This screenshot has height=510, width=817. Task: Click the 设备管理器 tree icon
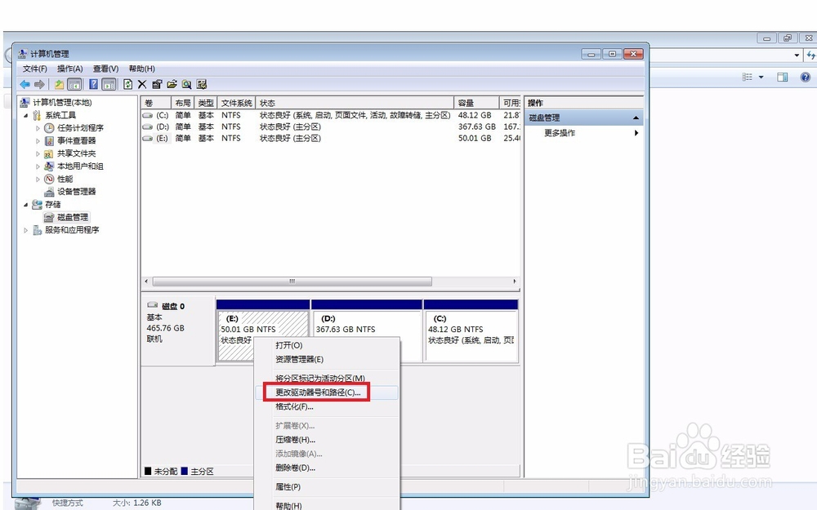pyautogui.click(x=50, y=192)
